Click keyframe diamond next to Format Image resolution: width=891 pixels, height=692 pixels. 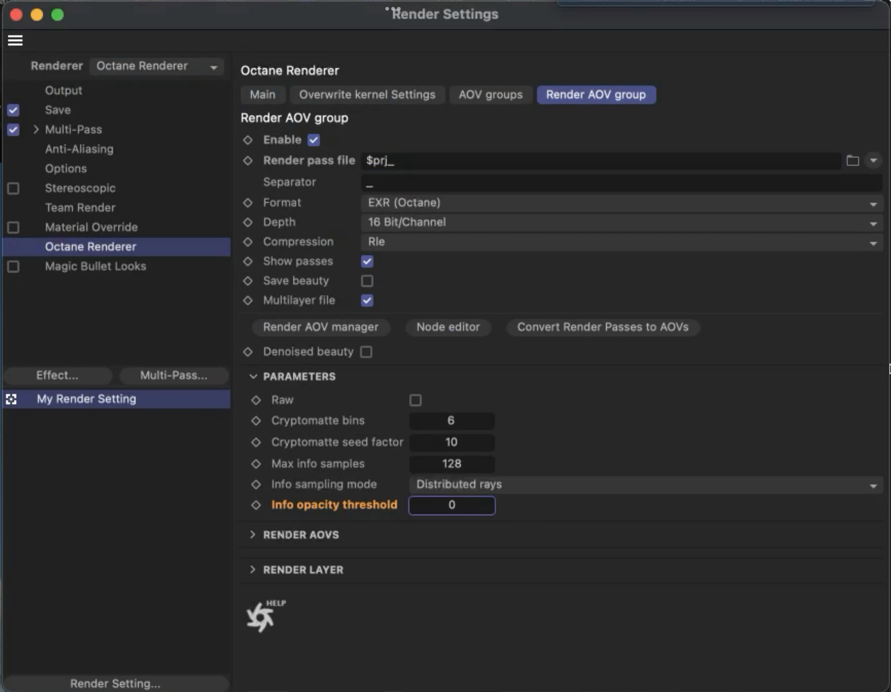click(x=248, y=203)
